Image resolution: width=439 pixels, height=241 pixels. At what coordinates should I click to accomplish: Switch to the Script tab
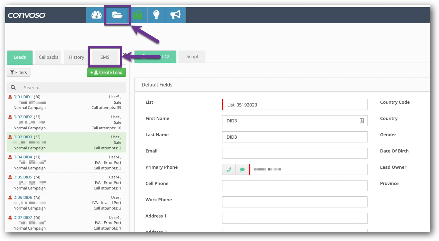tap(192, 57)
